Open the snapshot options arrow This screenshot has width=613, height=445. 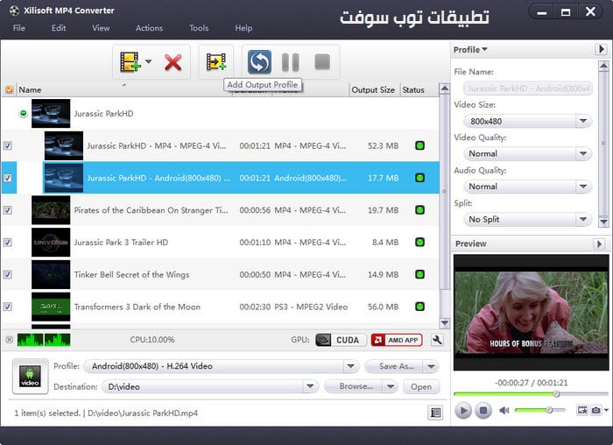[606, 410]
